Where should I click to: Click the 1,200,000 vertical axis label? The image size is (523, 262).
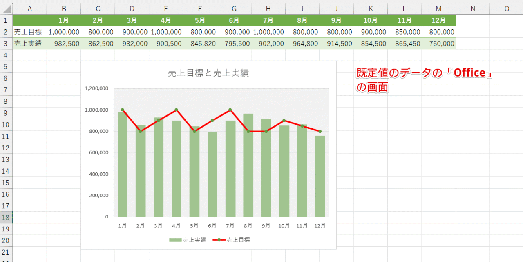point(96,88)
